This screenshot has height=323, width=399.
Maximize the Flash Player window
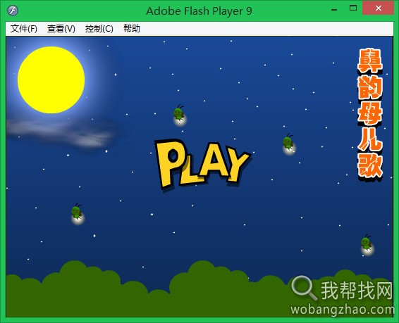click(x=353, y=8)
